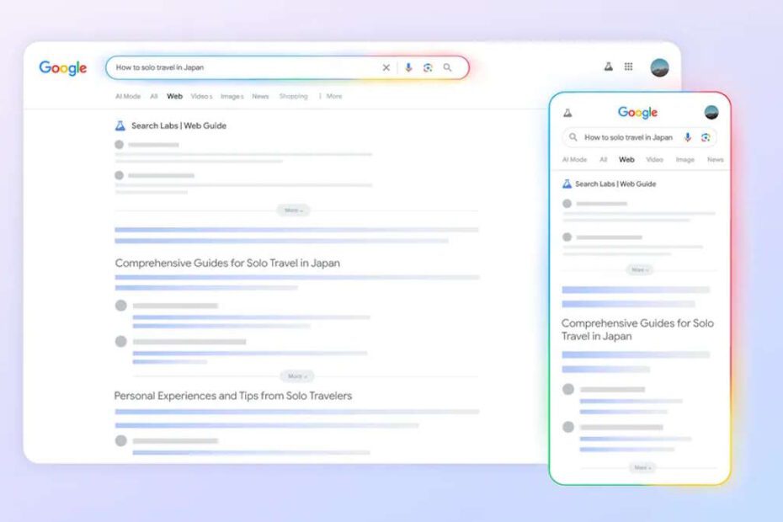783x522 pixels.
Task: Open the Search Labs flask icon in the desktop header
Action: click(608, 67)
